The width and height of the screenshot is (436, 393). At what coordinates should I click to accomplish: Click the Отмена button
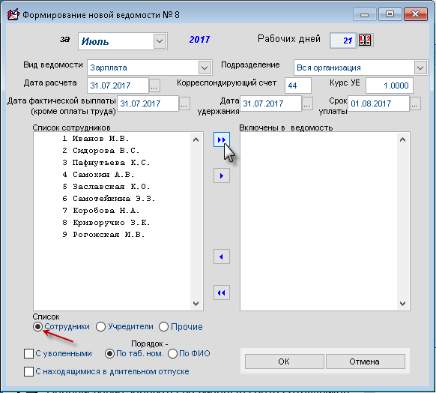365,361
